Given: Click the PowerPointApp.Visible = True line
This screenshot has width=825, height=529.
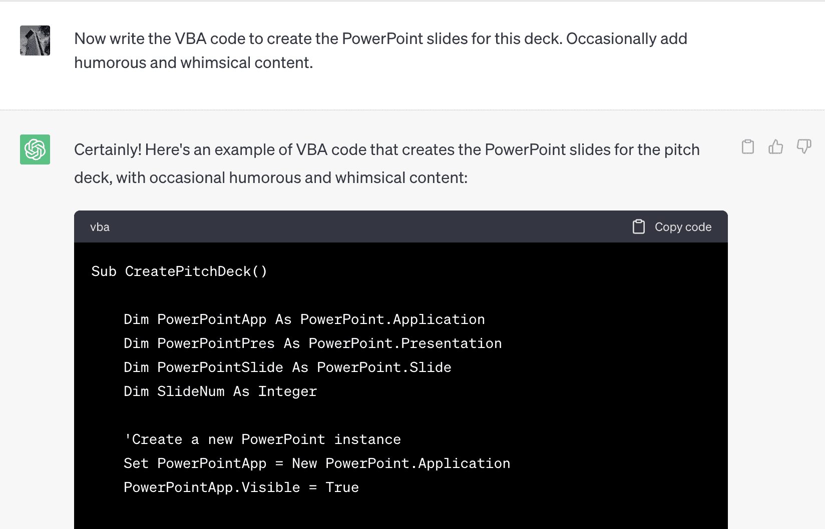Looking at the screenshot, I should 241,487.
